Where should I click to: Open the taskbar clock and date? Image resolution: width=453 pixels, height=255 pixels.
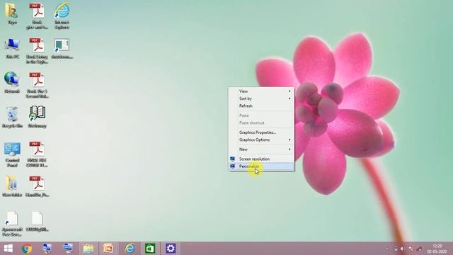[437, 249]
